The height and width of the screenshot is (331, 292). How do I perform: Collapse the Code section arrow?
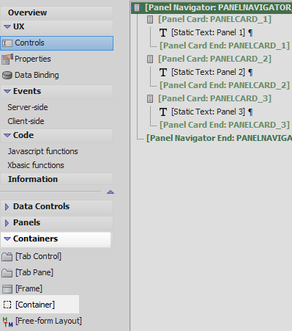pos(7,136)
